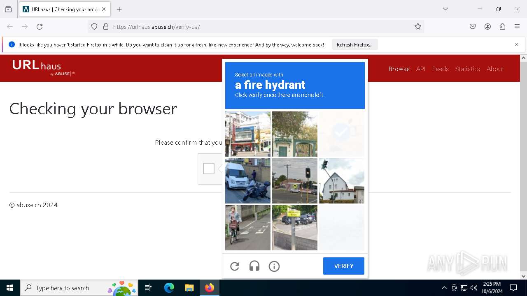
Task: Save page to Pocket
Action: point(473,27)
